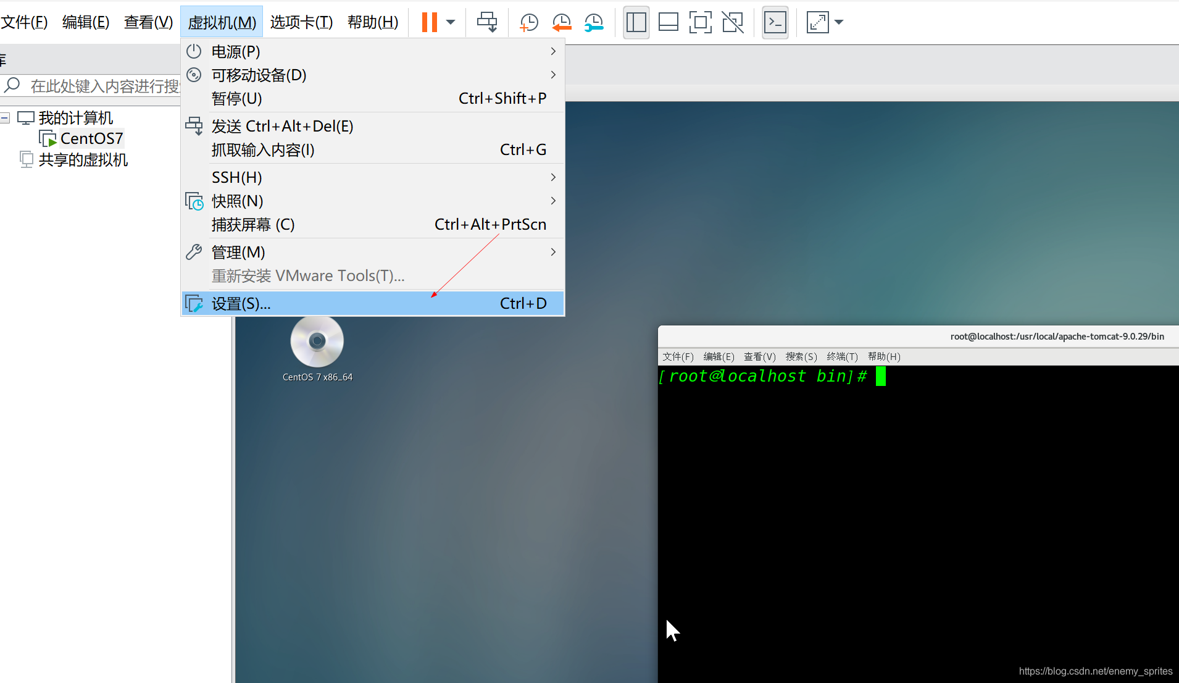
Task: Click the stretch guest display icon
Action: [818, 22]
